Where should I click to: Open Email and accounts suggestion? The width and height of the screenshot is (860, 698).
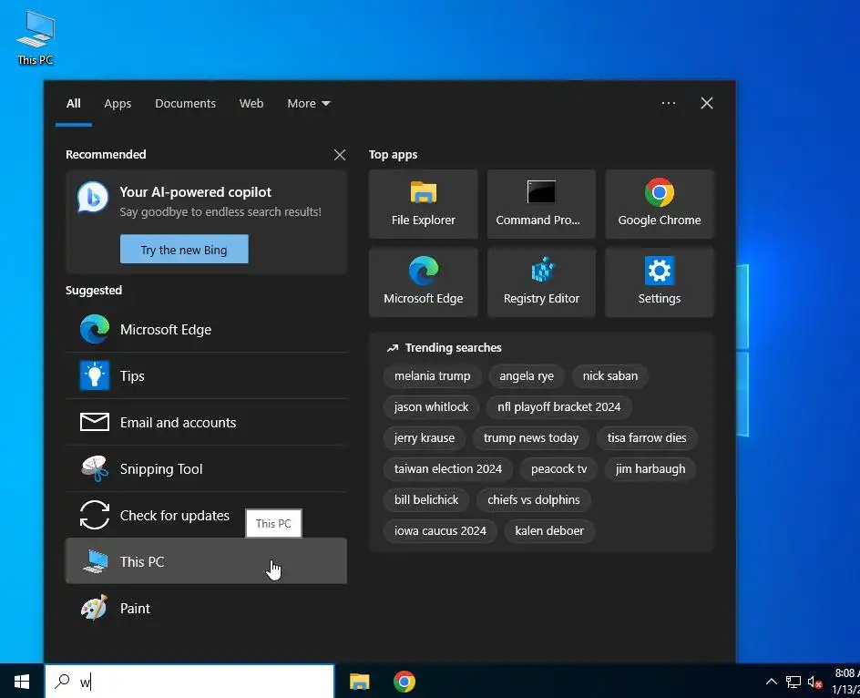(206, 422)
